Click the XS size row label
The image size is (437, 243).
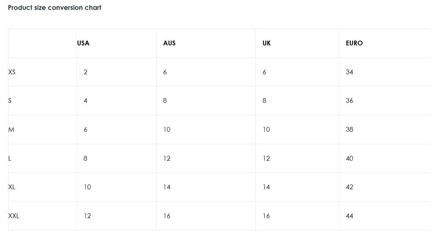(12, 72)
